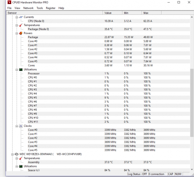Image resolution: width=194 pixels, height=177 pixels.
Task: Collapse the Currents node
Action: coord(17,17)
